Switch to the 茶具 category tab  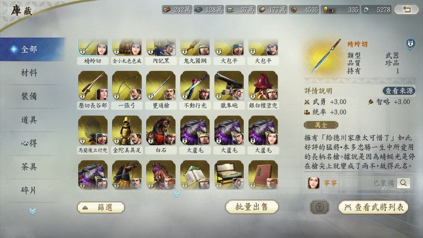(29, 167)
